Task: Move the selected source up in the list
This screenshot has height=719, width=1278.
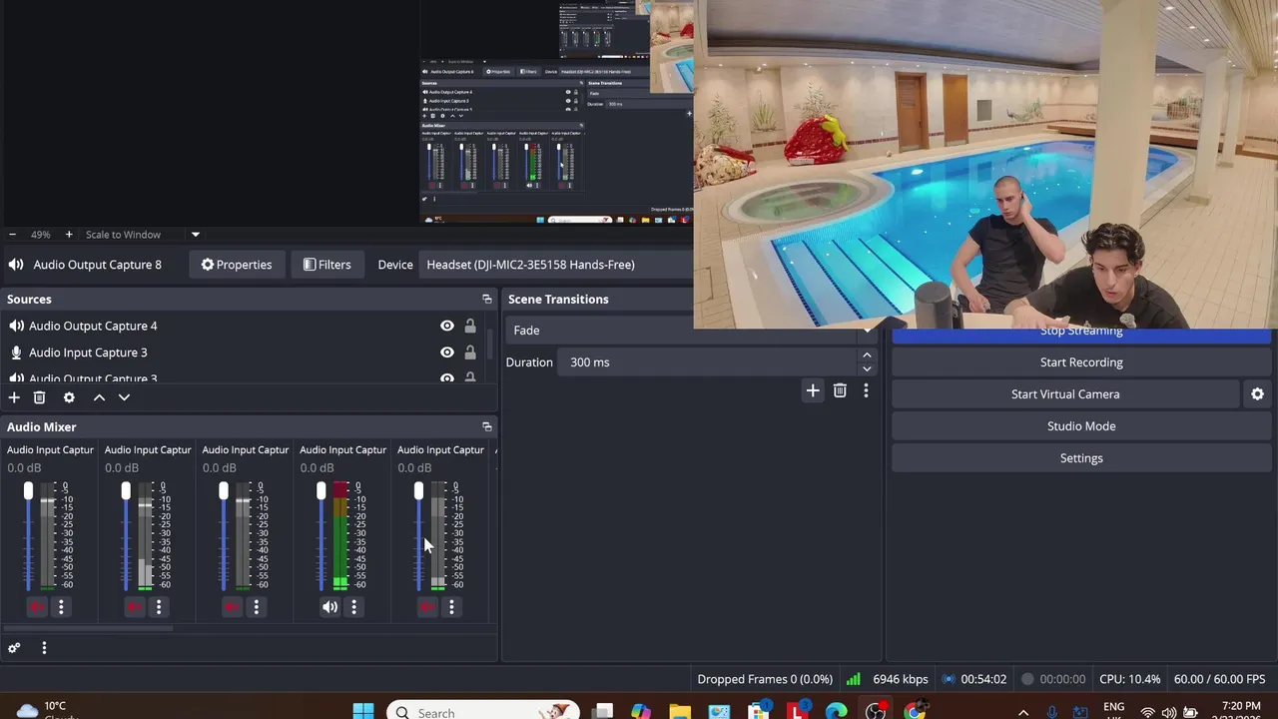Action: point(99,397)
